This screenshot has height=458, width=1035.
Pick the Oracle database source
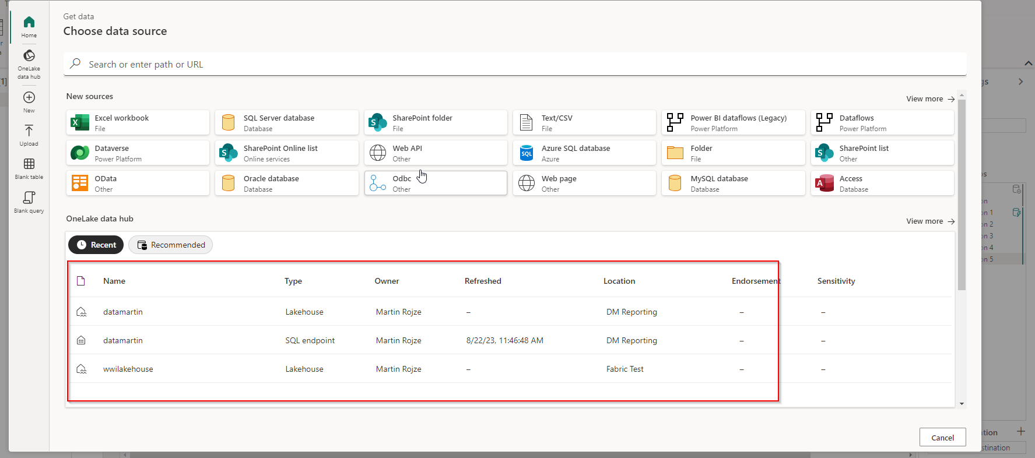point(287,184)
